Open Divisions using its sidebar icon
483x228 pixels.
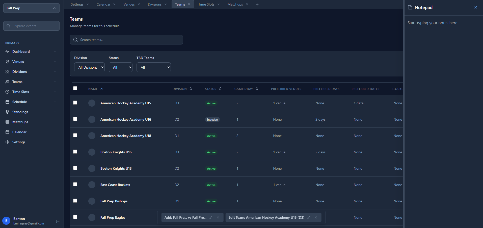pos(8,72)
